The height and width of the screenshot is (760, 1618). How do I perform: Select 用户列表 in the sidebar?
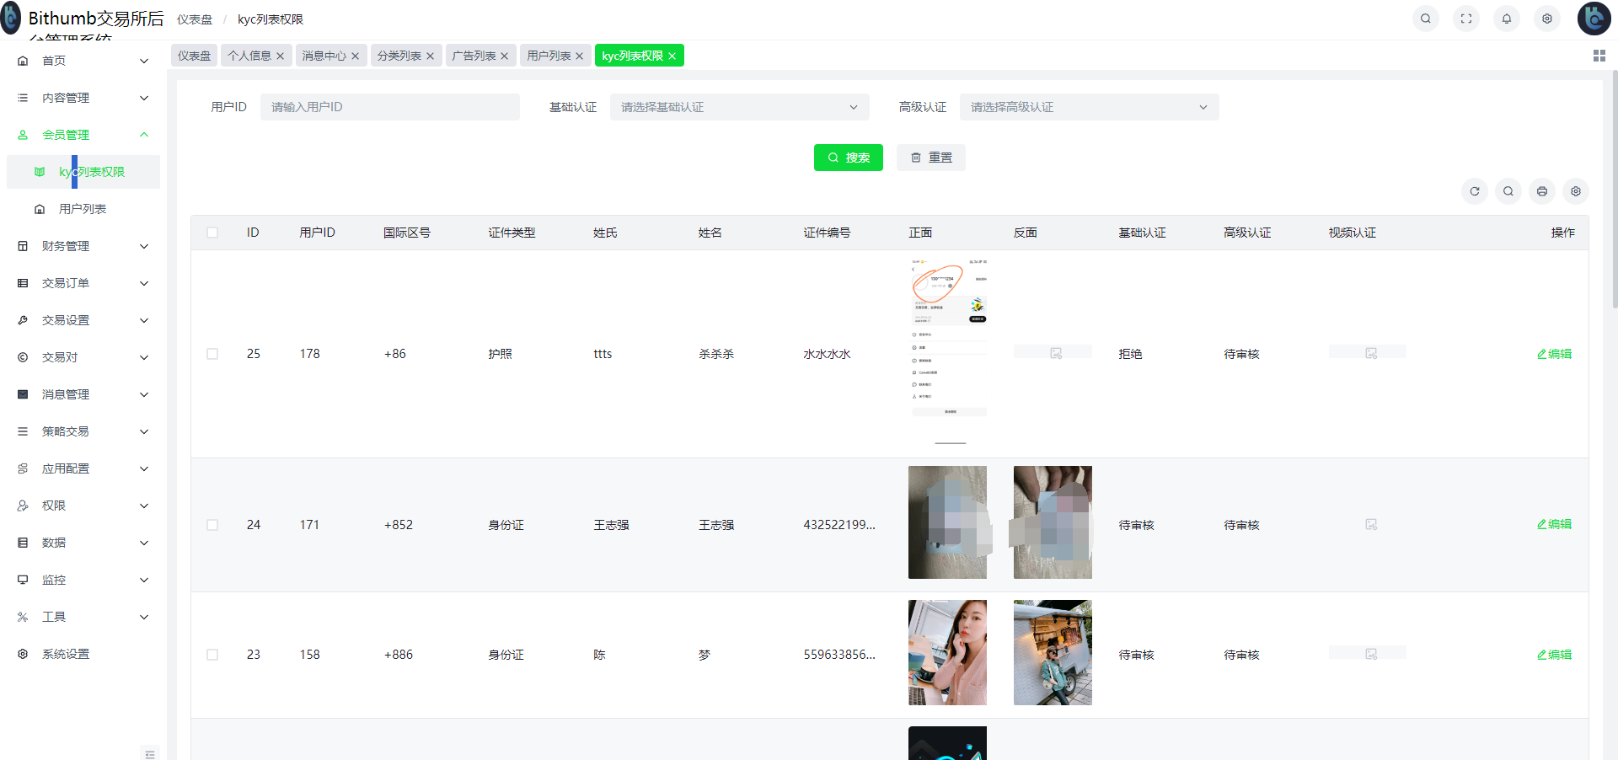click(83, 209)
